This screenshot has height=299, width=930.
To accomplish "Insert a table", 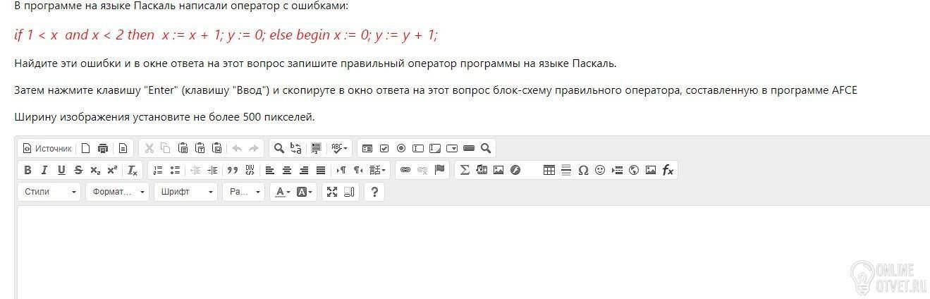I will pyautogui.click(x=549, y=170).
